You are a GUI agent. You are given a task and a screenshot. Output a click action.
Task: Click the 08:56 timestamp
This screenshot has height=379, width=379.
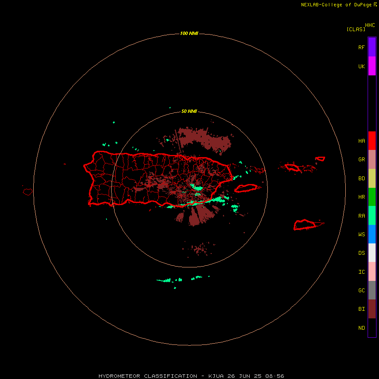point(275,376)
